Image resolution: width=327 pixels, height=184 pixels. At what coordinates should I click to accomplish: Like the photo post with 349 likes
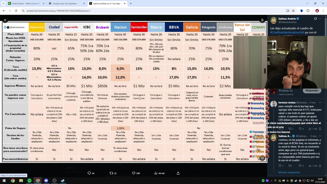click(136, 173)
